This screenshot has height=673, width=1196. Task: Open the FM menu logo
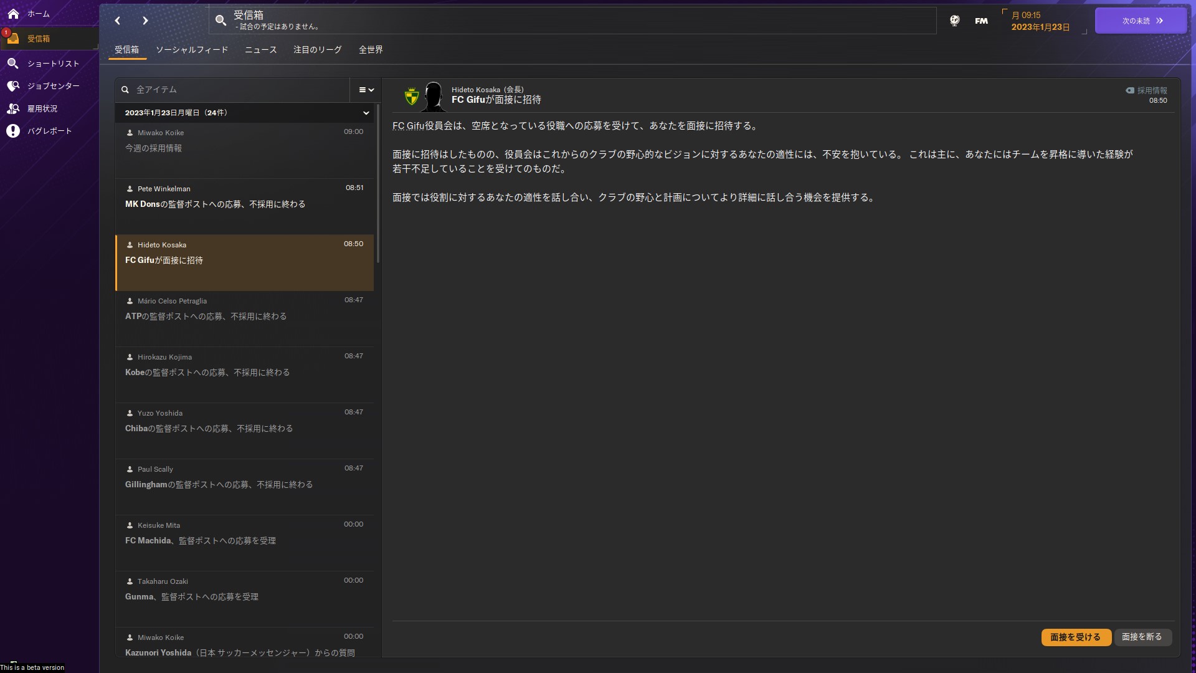[981, 21]
